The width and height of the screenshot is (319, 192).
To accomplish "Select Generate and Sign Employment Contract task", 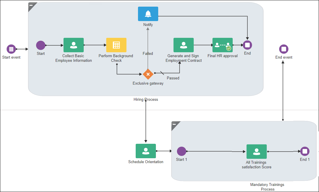I will (184, 45).
